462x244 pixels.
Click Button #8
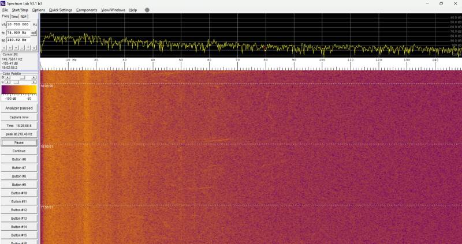click(19, 176)
